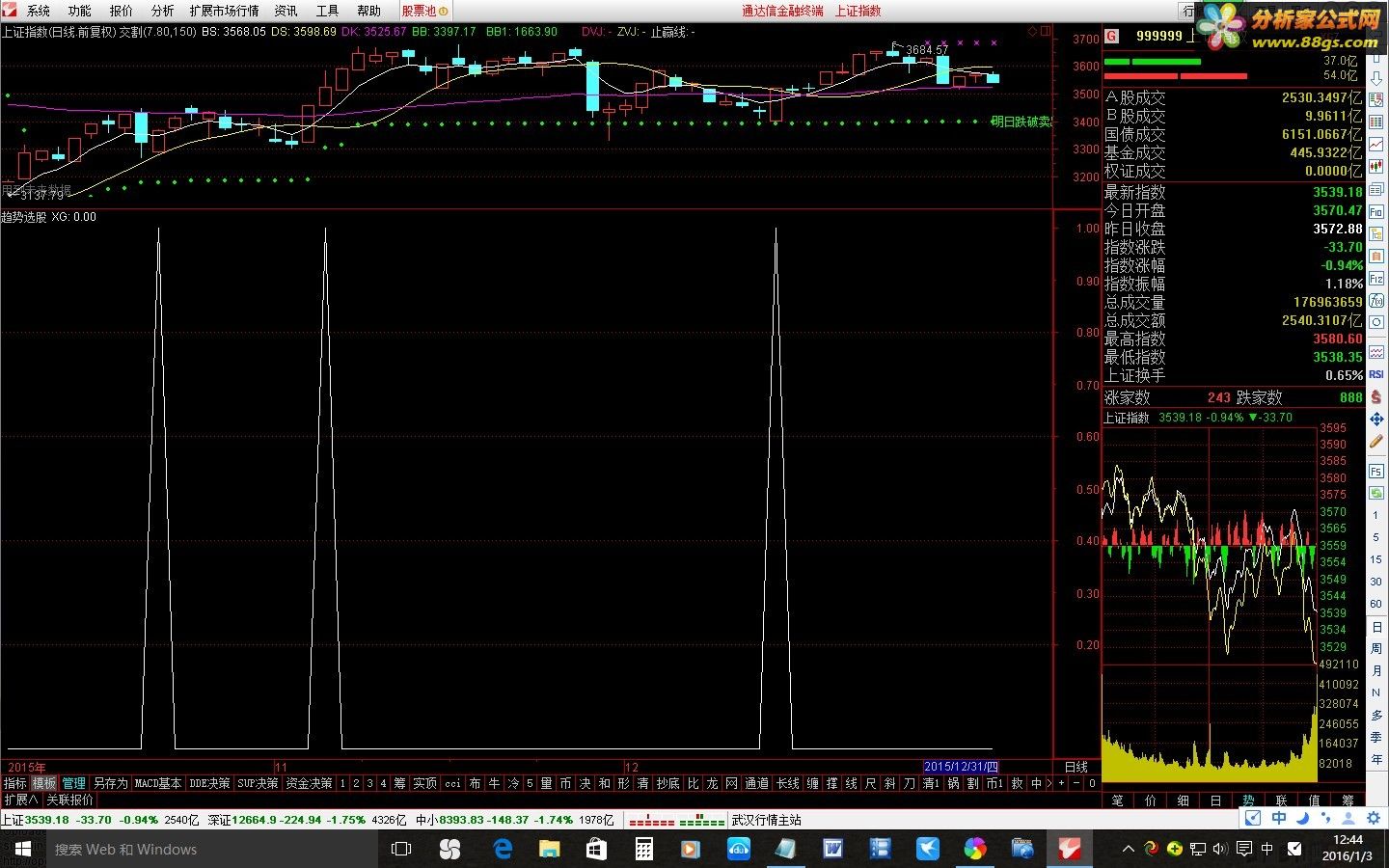Click the blue four-way arrows icon
This screenshot has height=868, width=1389.
pyautogui.click(x=1376, y=420)
